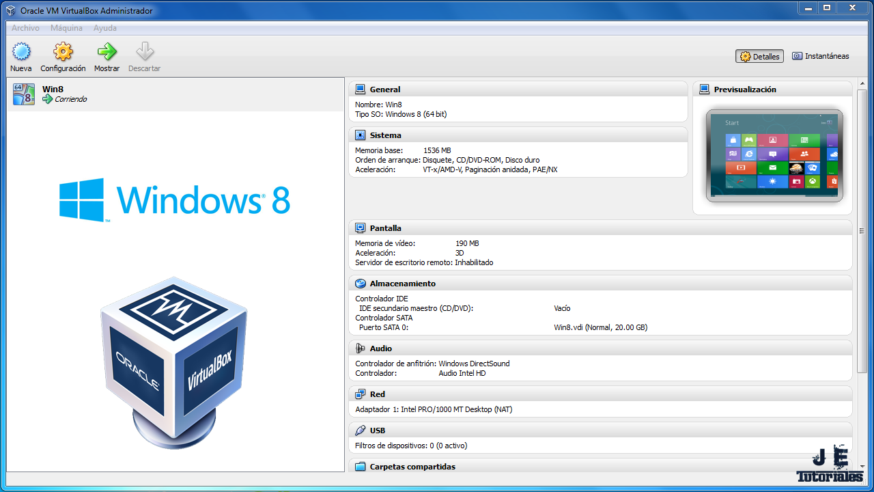Click the USB section icon
Viewport: 874px width, 492px height.
click(361, 430)
